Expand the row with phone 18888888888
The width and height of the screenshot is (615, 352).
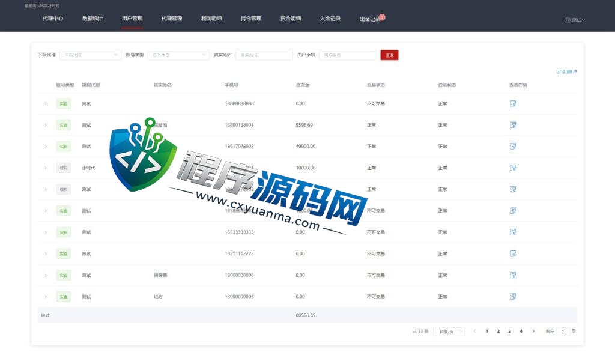click(46, 103)
